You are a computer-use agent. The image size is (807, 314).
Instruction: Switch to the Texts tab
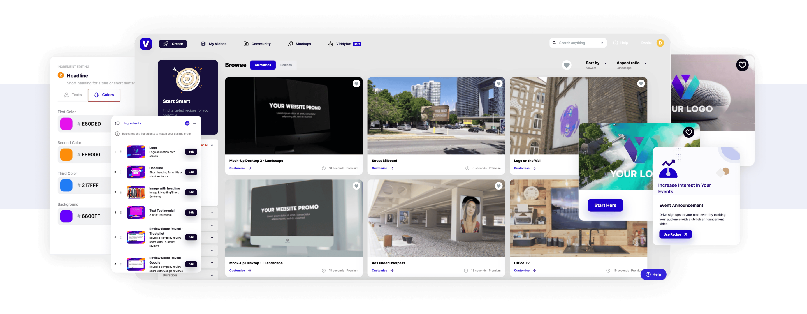pyautogui.click(x=73, y=95)
